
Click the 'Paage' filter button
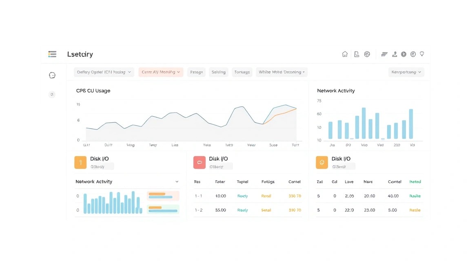click(196, 72)
